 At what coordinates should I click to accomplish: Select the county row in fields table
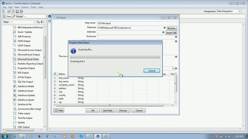tap(114, 95)
